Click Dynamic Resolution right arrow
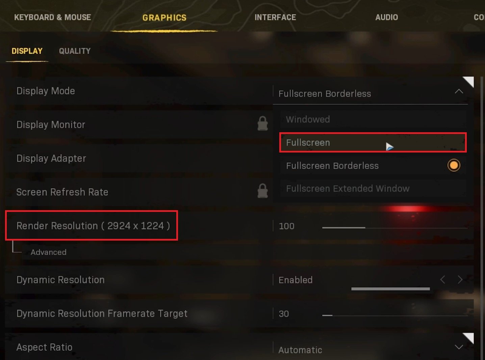 460,280
